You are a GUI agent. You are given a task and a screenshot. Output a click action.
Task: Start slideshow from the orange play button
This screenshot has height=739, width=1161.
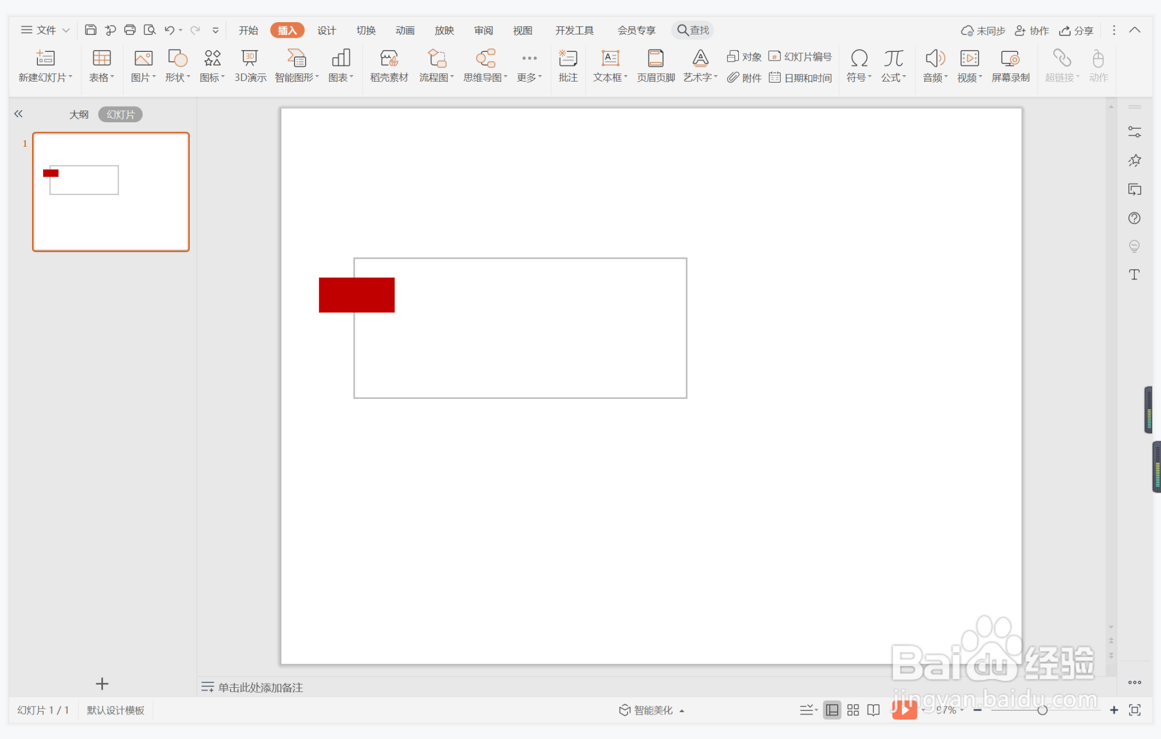(904, 709)
